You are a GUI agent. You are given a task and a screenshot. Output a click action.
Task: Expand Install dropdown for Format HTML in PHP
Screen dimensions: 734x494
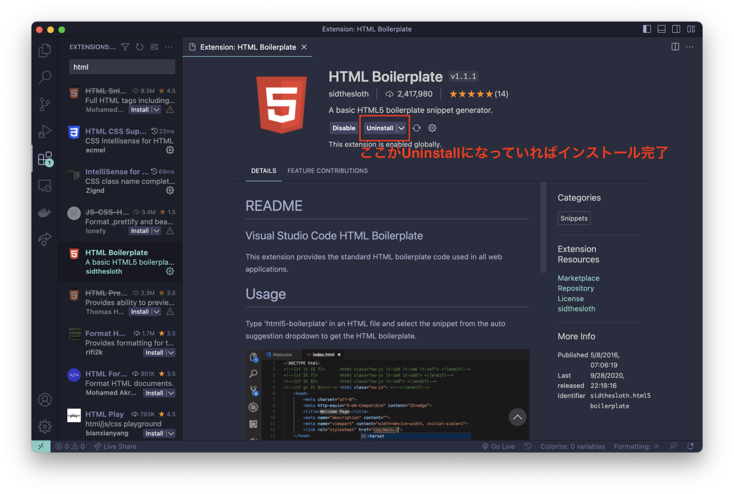tap(171, 353)
